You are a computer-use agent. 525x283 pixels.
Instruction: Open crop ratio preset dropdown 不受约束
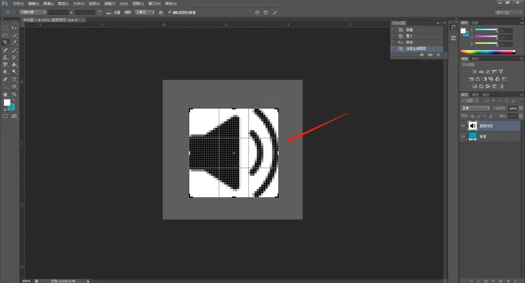33,12
